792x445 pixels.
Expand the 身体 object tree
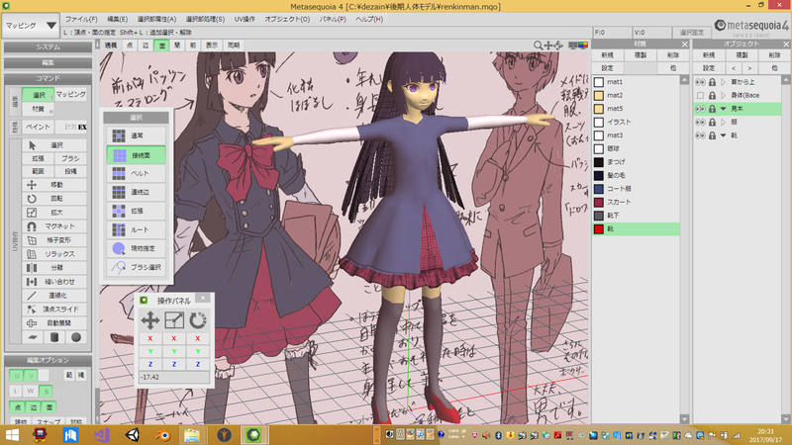724,95
